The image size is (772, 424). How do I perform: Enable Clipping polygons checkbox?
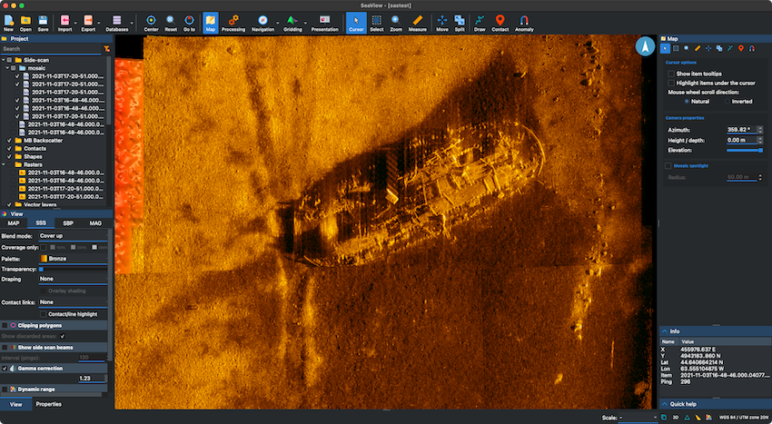(5, 326)
